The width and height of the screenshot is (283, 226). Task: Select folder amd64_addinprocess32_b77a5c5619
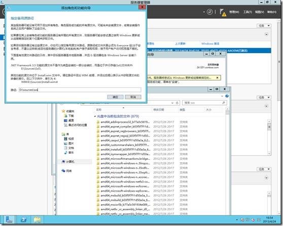(123, 122)
